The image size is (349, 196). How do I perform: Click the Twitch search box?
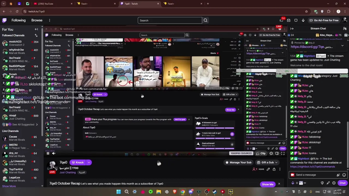[x=170, y=20]
